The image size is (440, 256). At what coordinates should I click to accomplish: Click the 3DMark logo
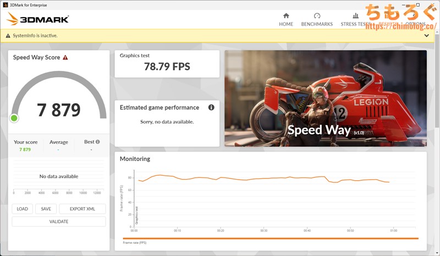pyautogui.click(x=37, y=19)
